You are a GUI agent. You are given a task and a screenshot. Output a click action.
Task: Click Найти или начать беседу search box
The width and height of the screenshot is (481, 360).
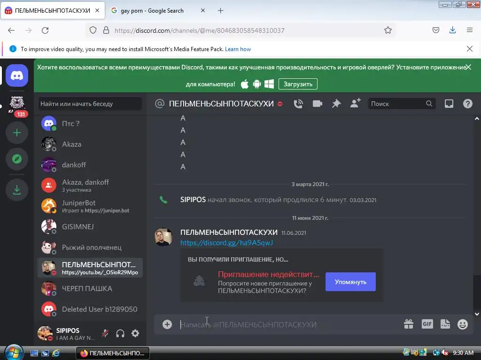point(90,104)
